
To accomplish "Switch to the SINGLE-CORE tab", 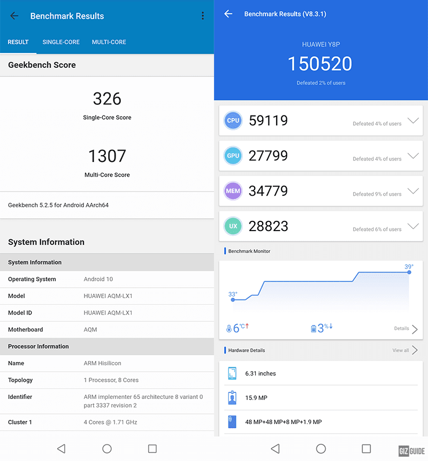I will tap(61, 42).
